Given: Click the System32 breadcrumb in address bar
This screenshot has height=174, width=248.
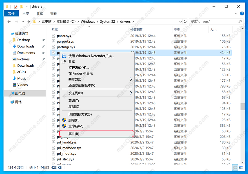Looking at the screenshot, I should click(x=107, y=22).
